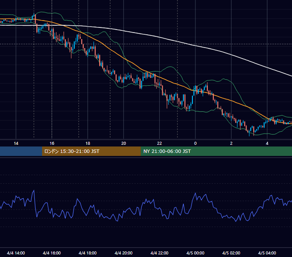This screenshot has height=257, width=292.
Task: Click the 4/4 18:00 date label
Action: (88, 253)
